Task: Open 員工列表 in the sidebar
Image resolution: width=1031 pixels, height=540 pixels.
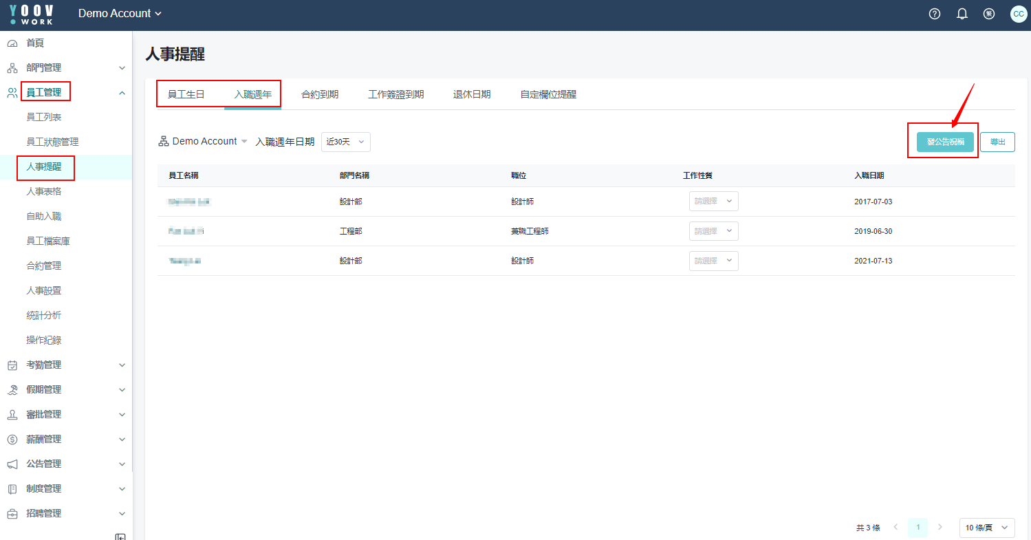Action: [x=44, y=118]
